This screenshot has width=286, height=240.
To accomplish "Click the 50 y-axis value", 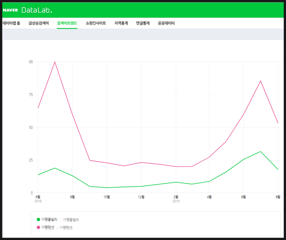I will (31, 128).
